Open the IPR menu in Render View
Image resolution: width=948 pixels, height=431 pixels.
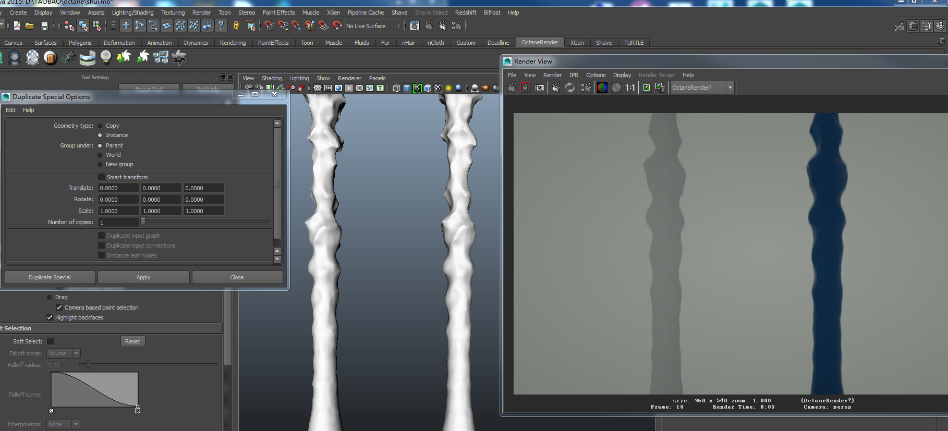pyautogui.click(x=574, y=75)
